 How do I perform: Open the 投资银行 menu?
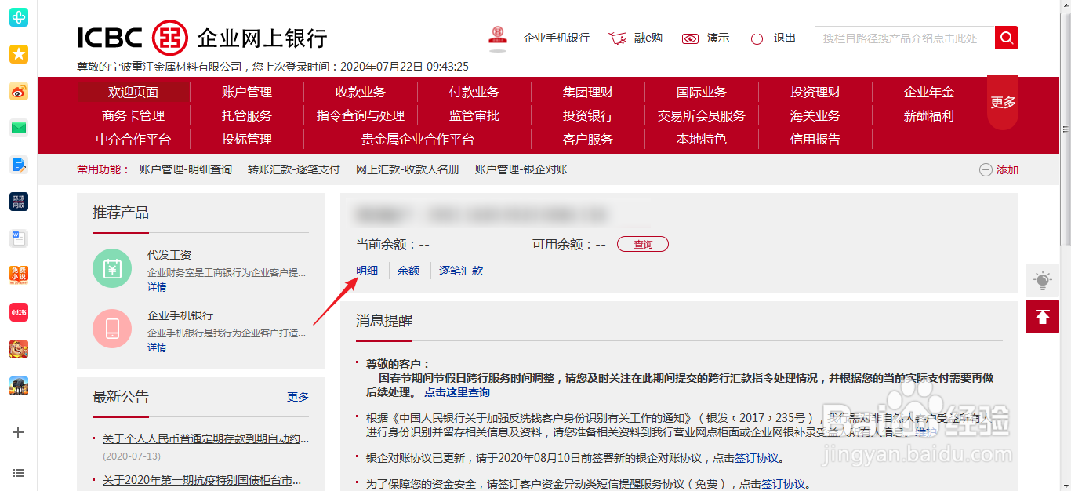point(588,115)
